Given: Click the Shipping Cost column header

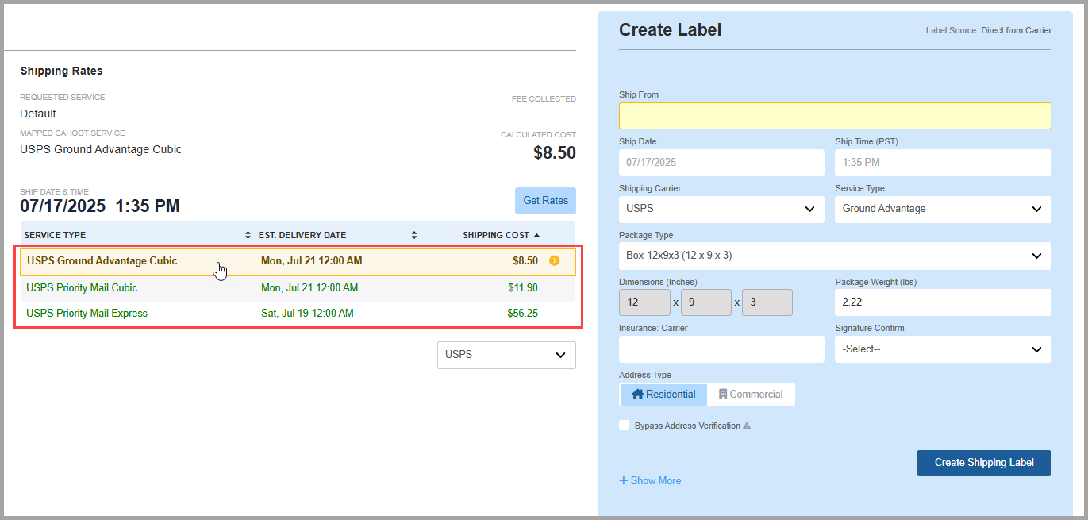Looking at the screenshot, I should point(495,235).
